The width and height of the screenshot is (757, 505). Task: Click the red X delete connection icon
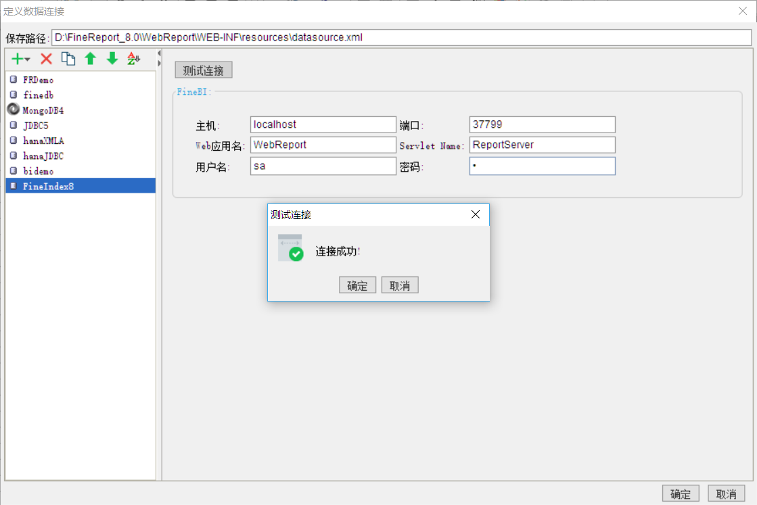[47, 59]
